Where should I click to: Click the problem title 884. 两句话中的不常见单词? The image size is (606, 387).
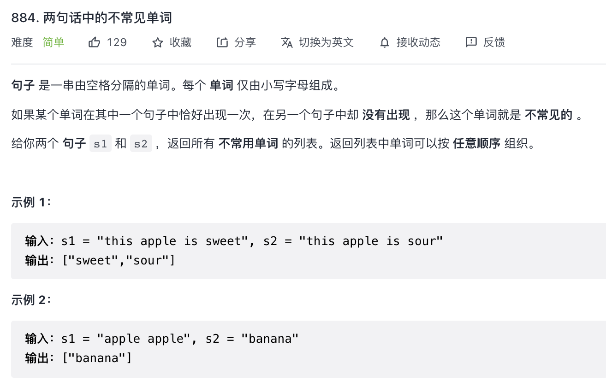tap(91, 18)
